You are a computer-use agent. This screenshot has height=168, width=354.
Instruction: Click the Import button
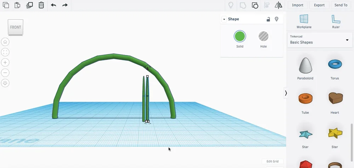(298, 5)
